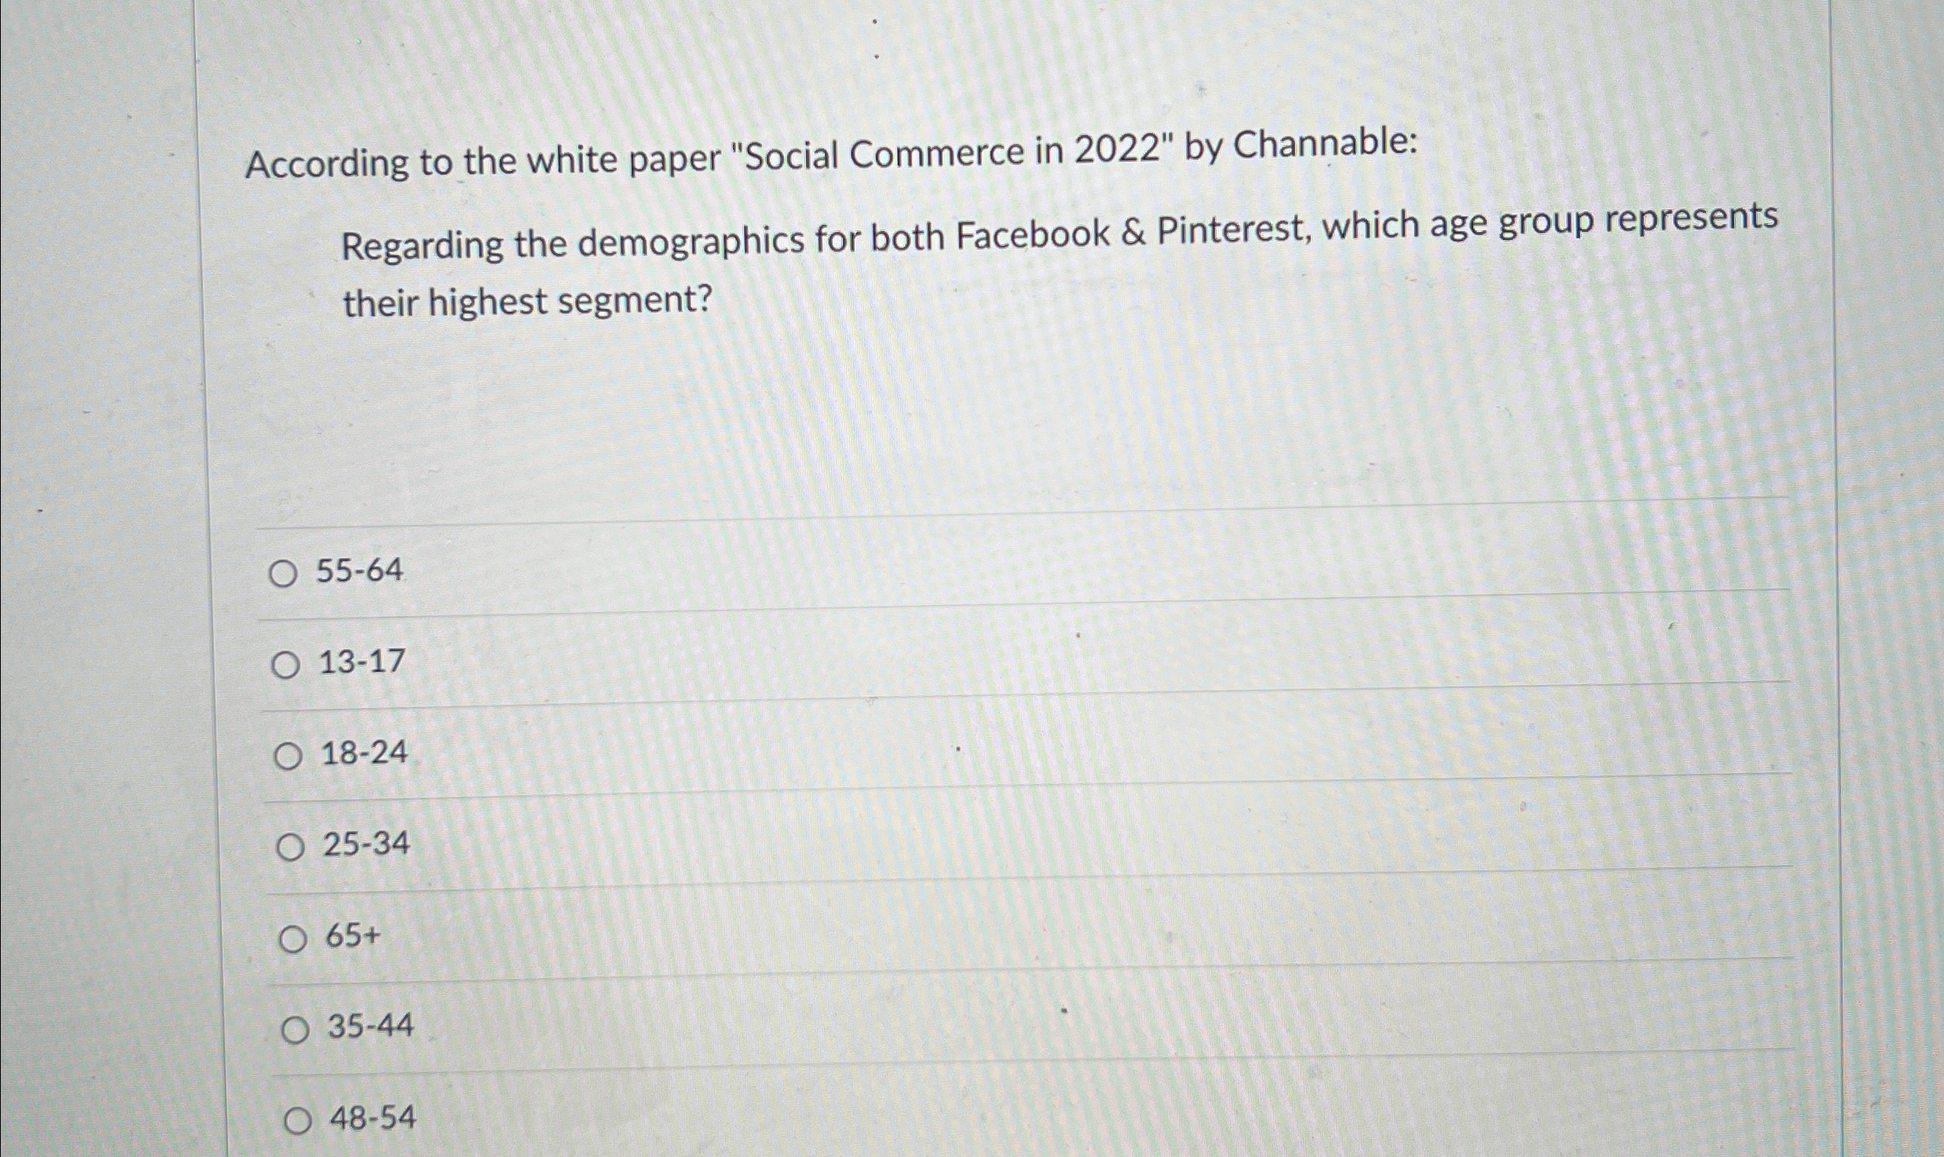Select the 18-24 radio button
The height and width of the screenshot is (1157, 1944).
(291, 756)
